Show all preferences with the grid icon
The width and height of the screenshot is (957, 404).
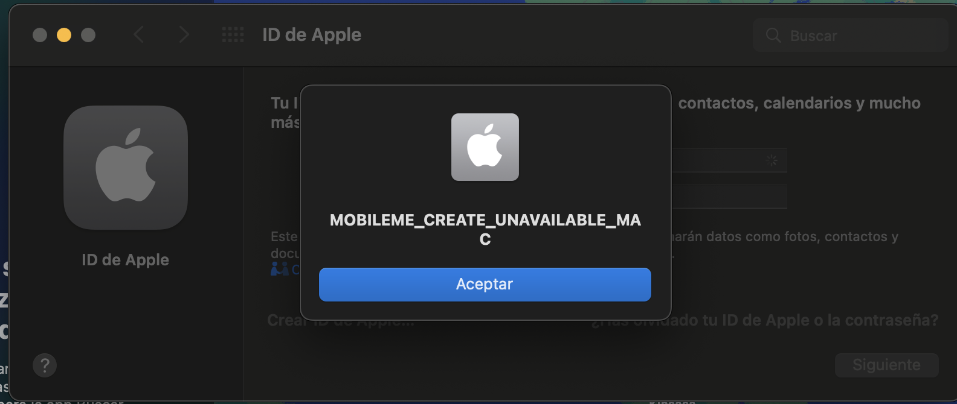[233, 35]
